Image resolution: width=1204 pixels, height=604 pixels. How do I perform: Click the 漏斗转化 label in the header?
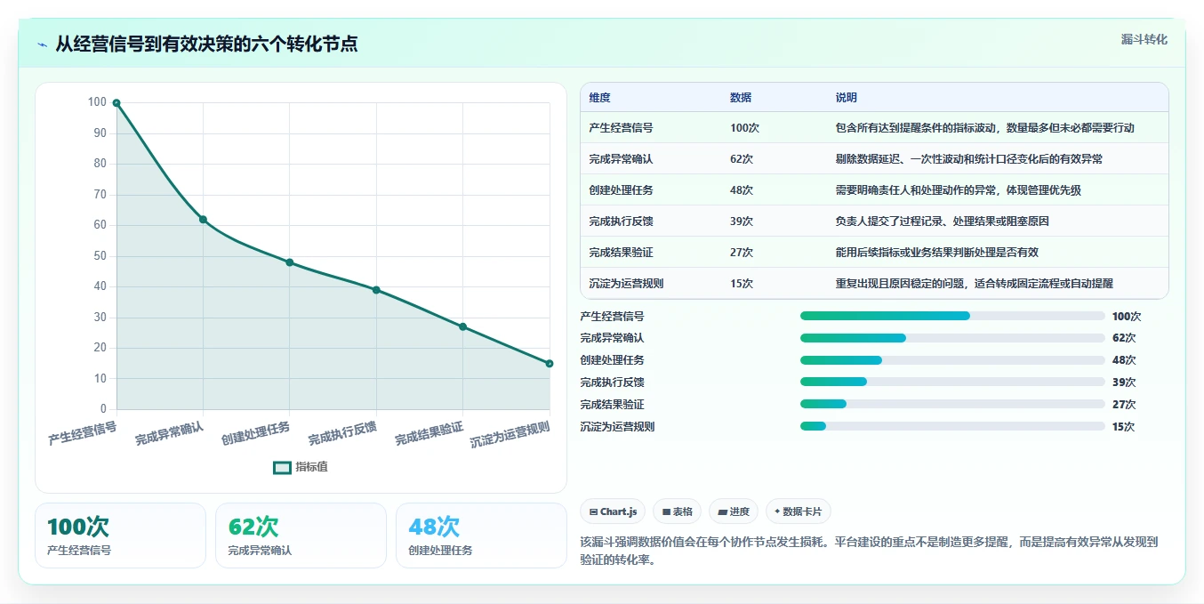click(1144, 39)
